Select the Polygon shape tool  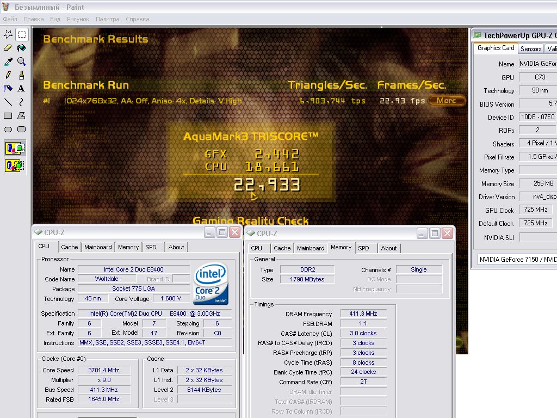click(22, 115)
